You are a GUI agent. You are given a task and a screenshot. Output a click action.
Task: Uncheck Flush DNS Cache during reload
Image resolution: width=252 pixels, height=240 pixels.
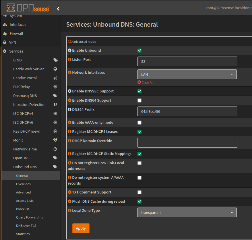(x=139, y=202)
